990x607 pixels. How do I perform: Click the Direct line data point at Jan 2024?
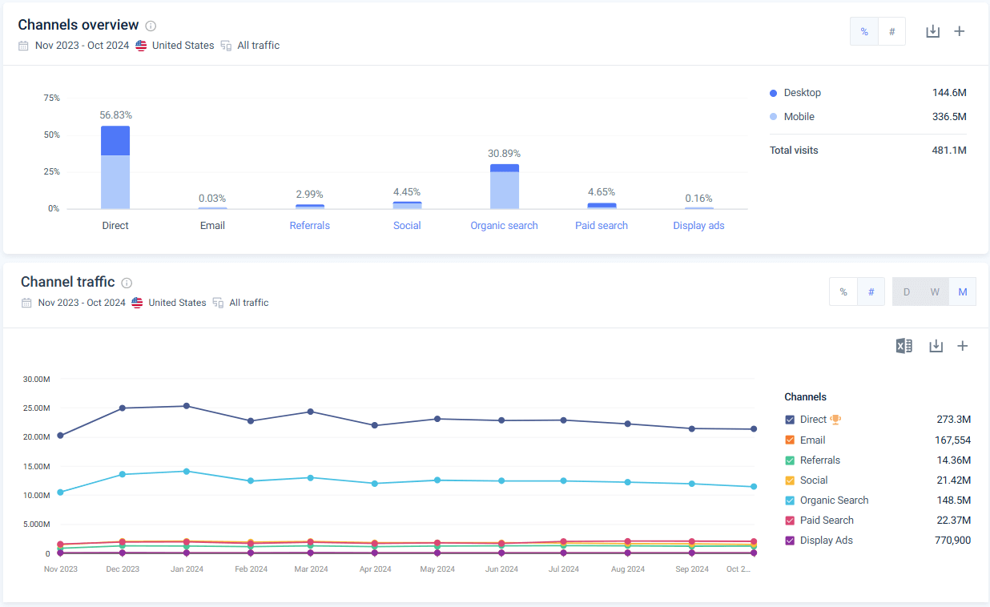pyautogui.click(x=187, y=406)
